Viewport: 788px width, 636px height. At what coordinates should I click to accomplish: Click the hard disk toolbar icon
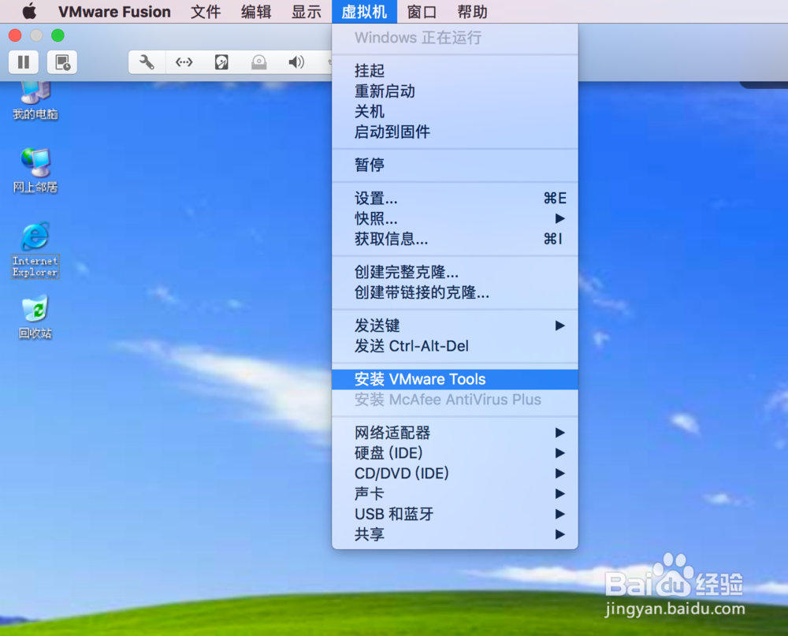(221, 62)
